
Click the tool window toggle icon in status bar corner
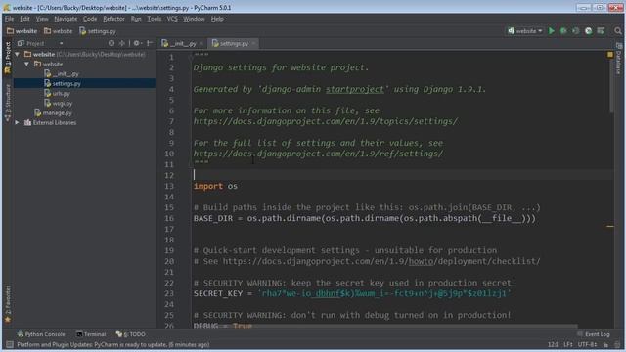point(9,344)
